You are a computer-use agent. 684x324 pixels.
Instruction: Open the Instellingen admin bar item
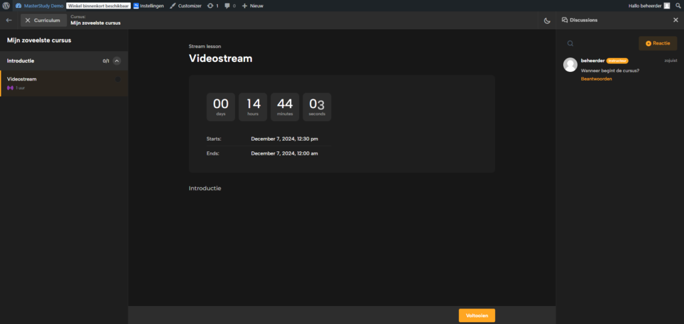click(149, 5)
